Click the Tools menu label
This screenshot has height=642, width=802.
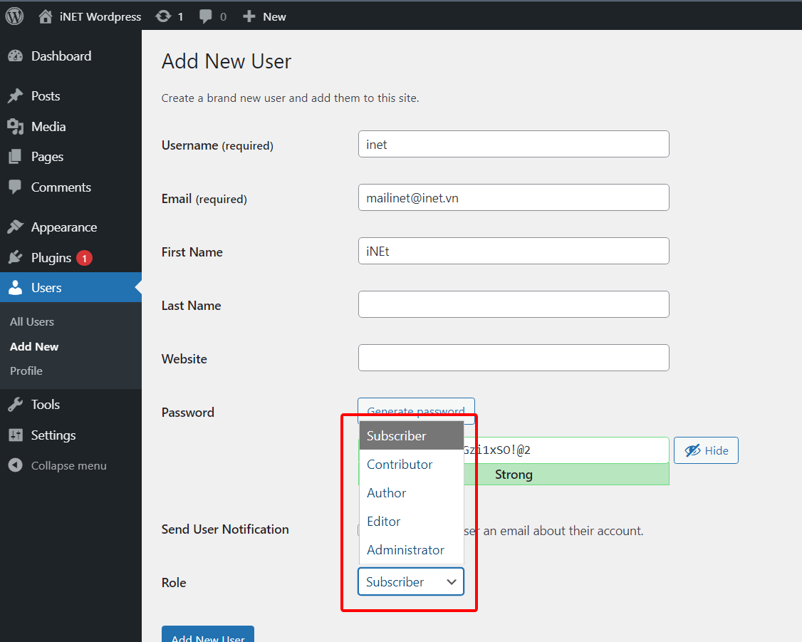pyautogui.click(x=46, y=405)
